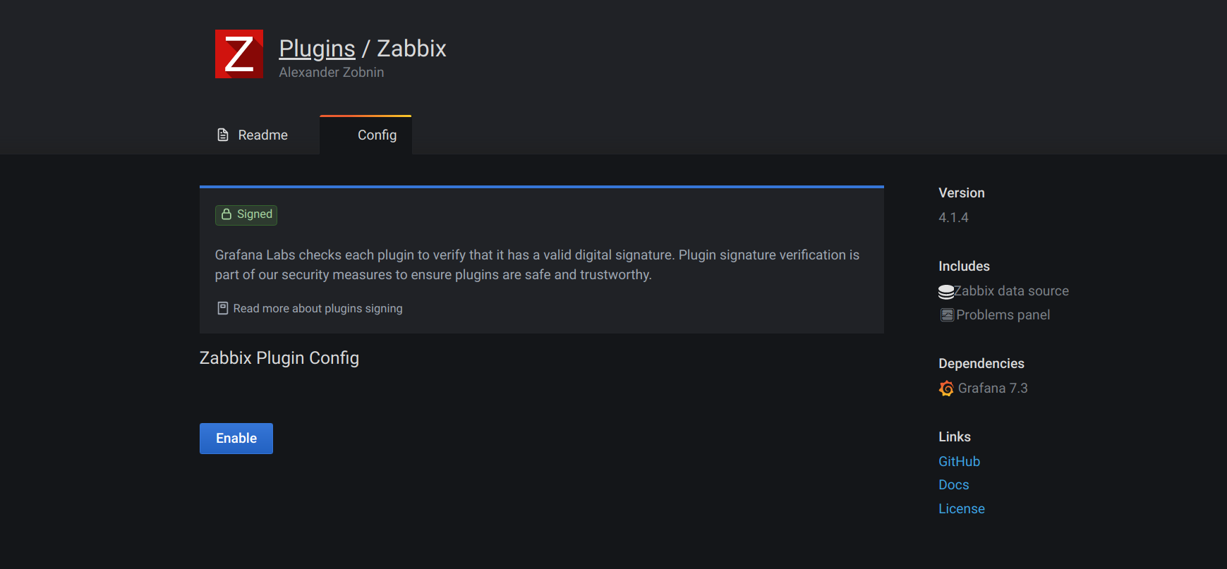Enable the Zabbix plugin
The width and height of the screenshot is (1227, 569).
236,438
